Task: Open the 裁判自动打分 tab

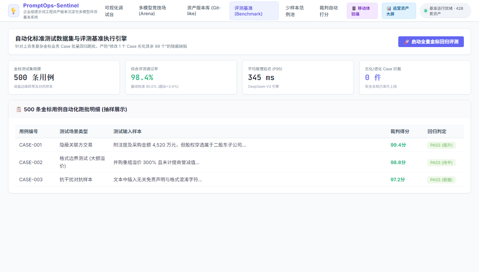Action: (x=329, y=11)
